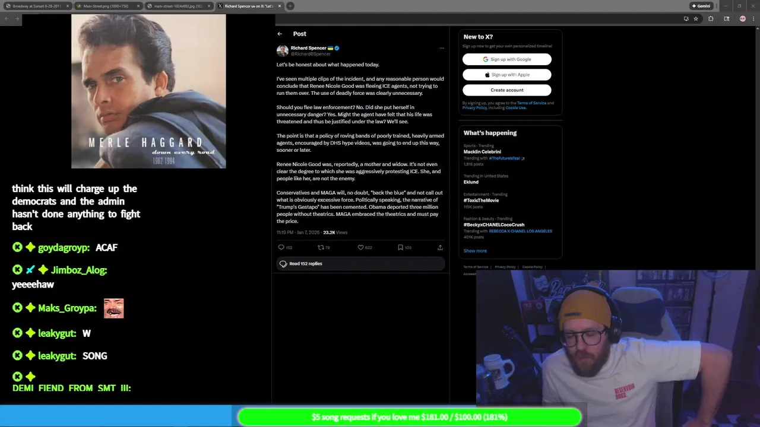Click the footer Cookie Policy link
Image resolution: width=760 pixels, height=427 pixels.
(532, 267)
